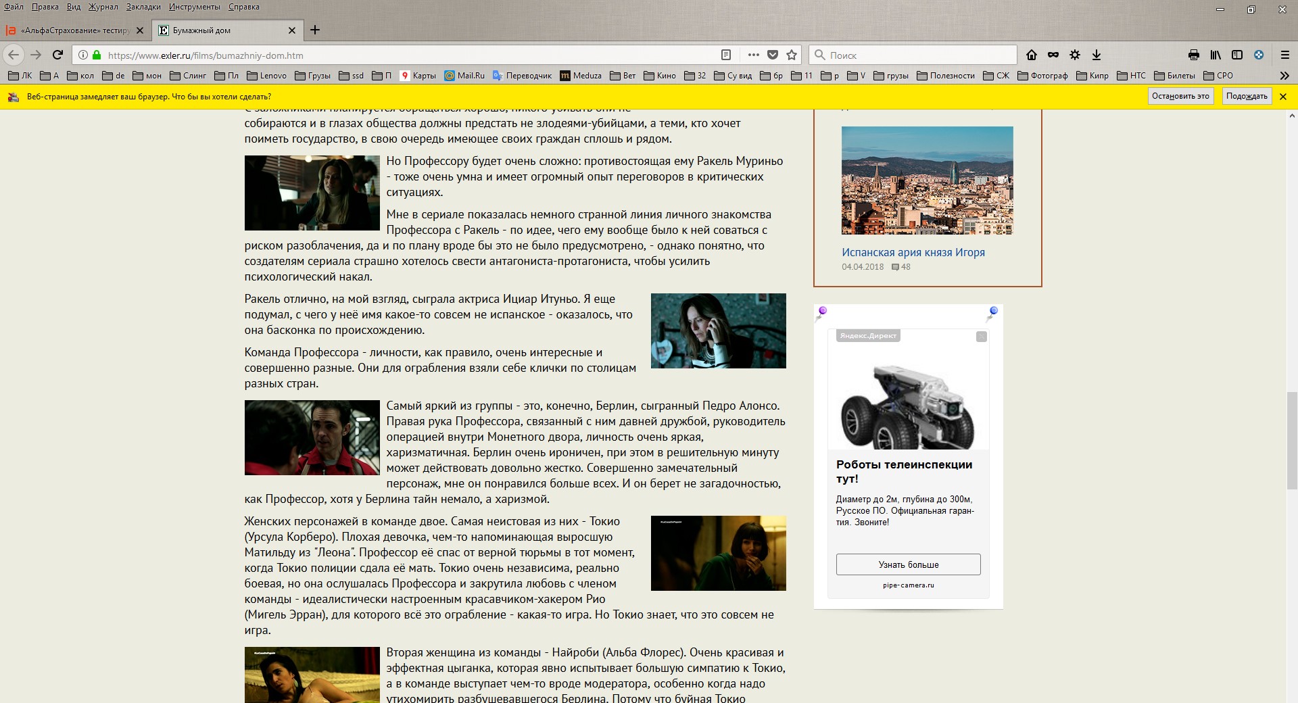Open the Downloads panel
The image size is (1298, 703).
tap(1097, 55)
